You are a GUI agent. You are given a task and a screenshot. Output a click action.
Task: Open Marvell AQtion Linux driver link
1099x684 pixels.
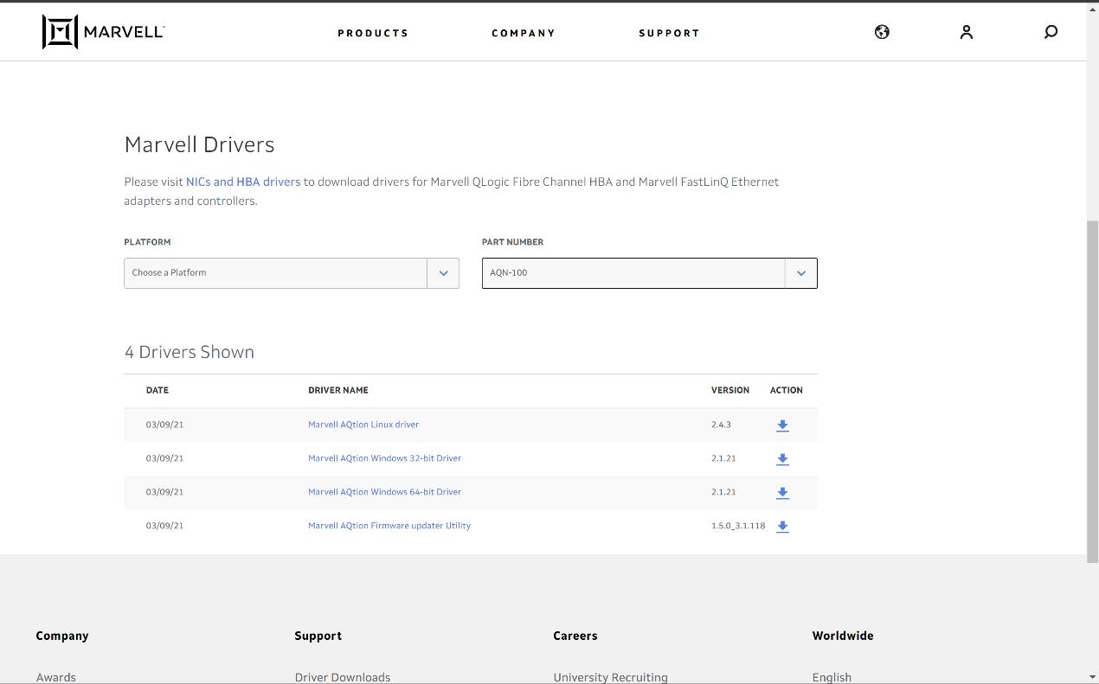363,425
